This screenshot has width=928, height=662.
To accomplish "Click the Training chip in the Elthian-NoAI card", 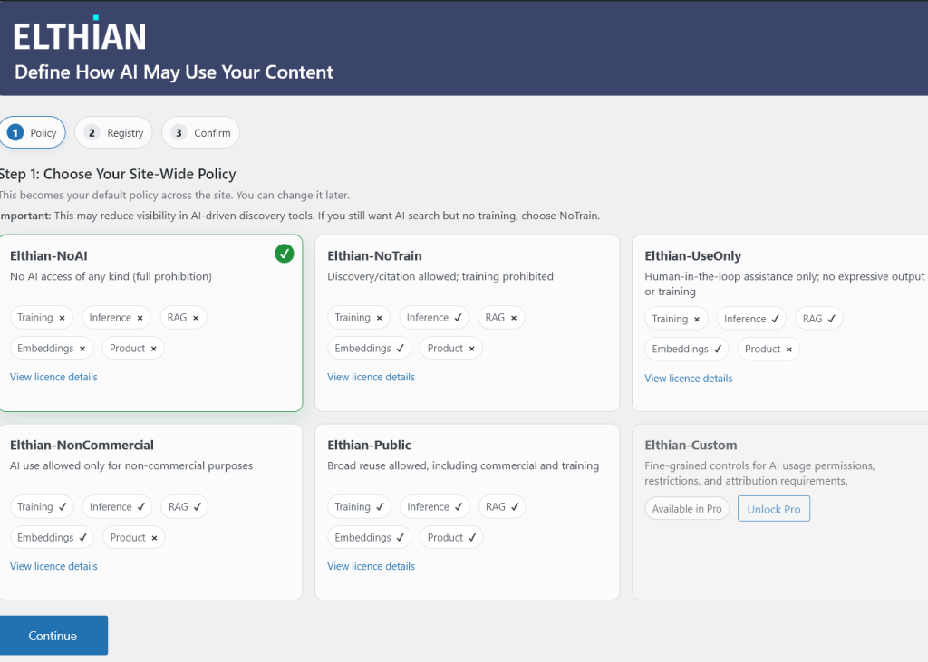I will (42, 318).
